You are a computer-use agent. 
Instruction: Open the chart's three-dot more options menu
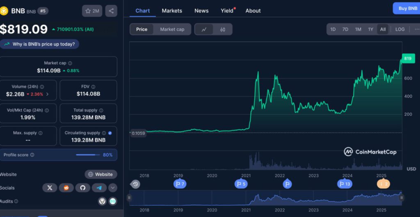[416, 29]
